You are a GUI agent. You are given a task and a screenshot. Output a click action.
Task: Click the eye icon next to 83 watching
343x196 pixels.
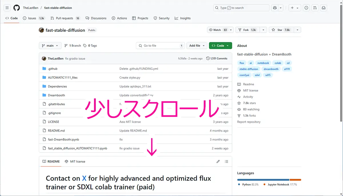[x=239, y=109]
